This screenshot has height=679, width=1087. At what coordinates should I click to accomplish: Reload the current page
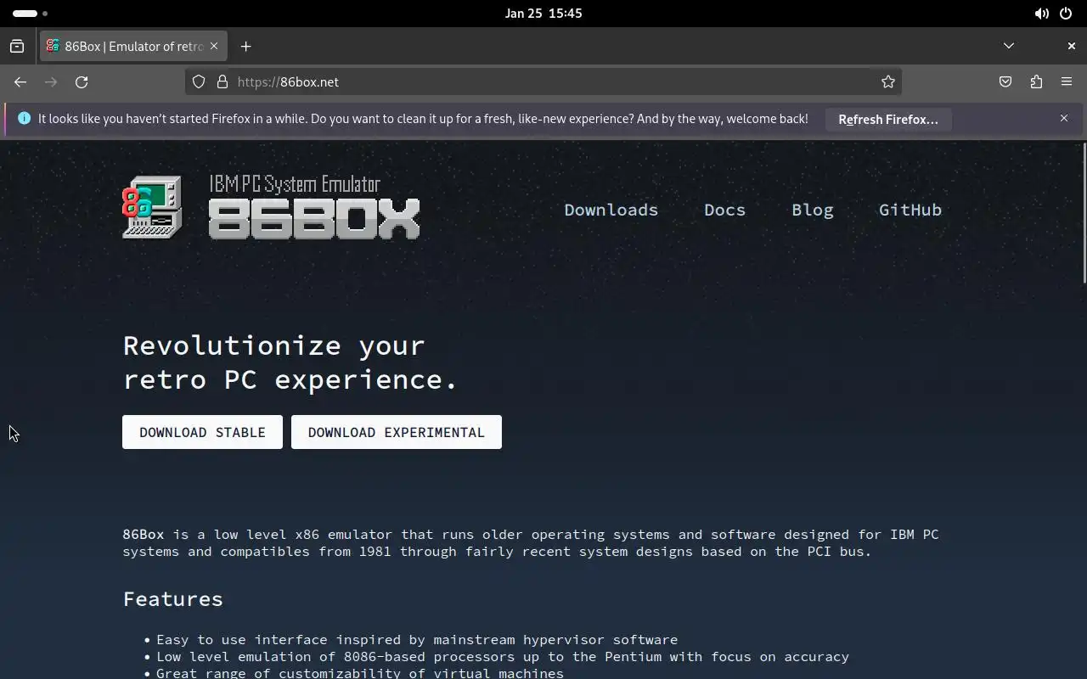[82, 82]
